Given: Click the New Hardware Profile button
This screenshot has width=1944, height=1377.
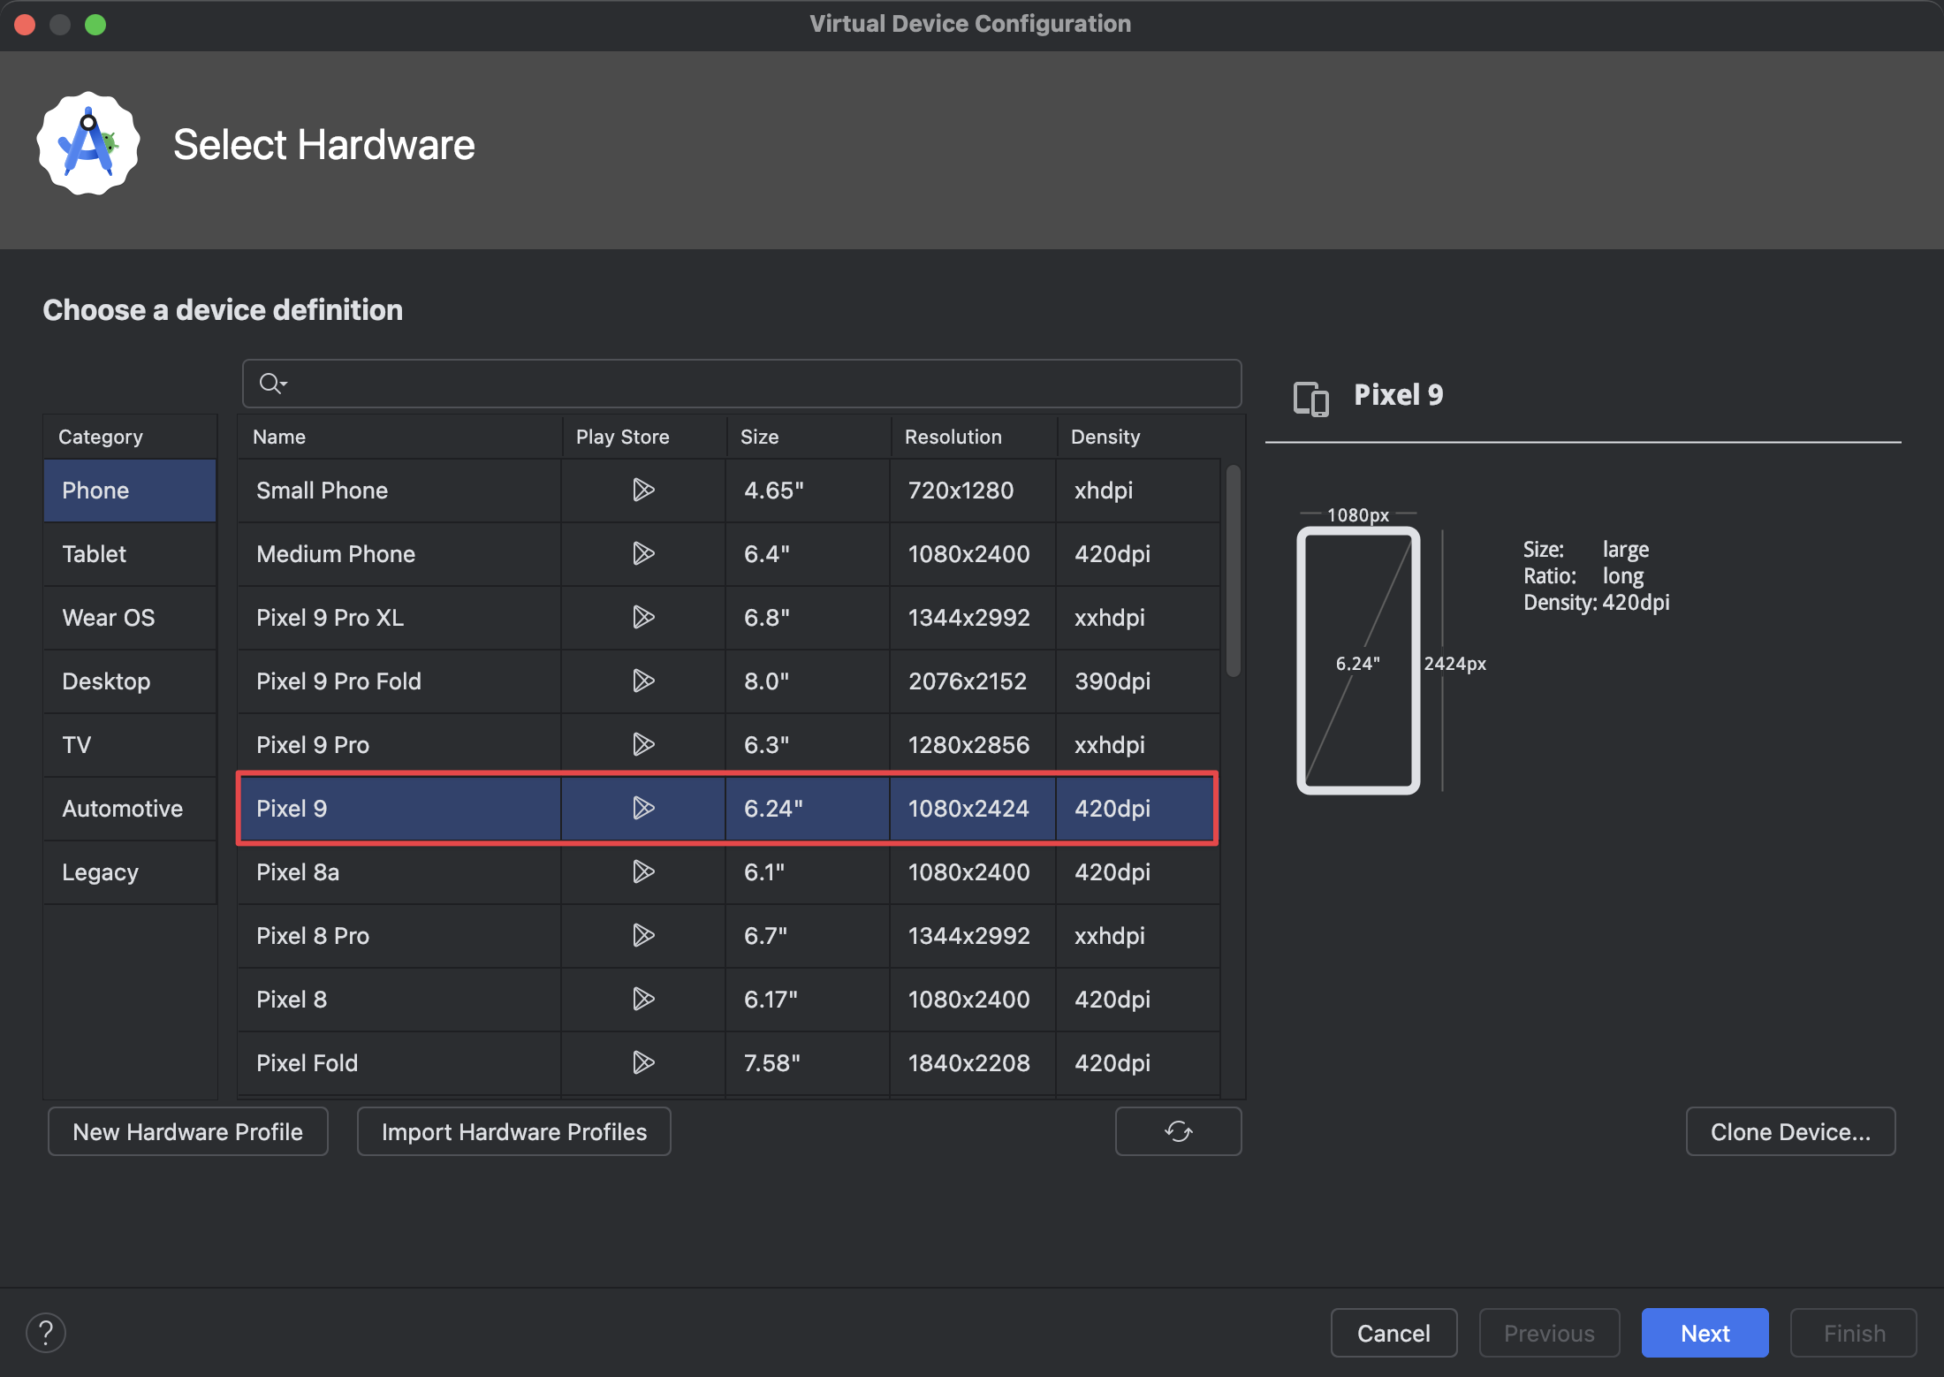Looking at the screenshot, I should coord(187,1131).
